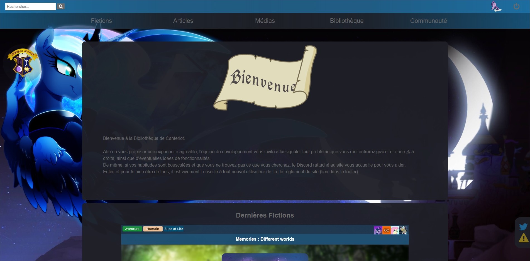Click the power logout icon
Viewport: 530px width, 261px height.
pyautogui.click(x=516, y=6)
